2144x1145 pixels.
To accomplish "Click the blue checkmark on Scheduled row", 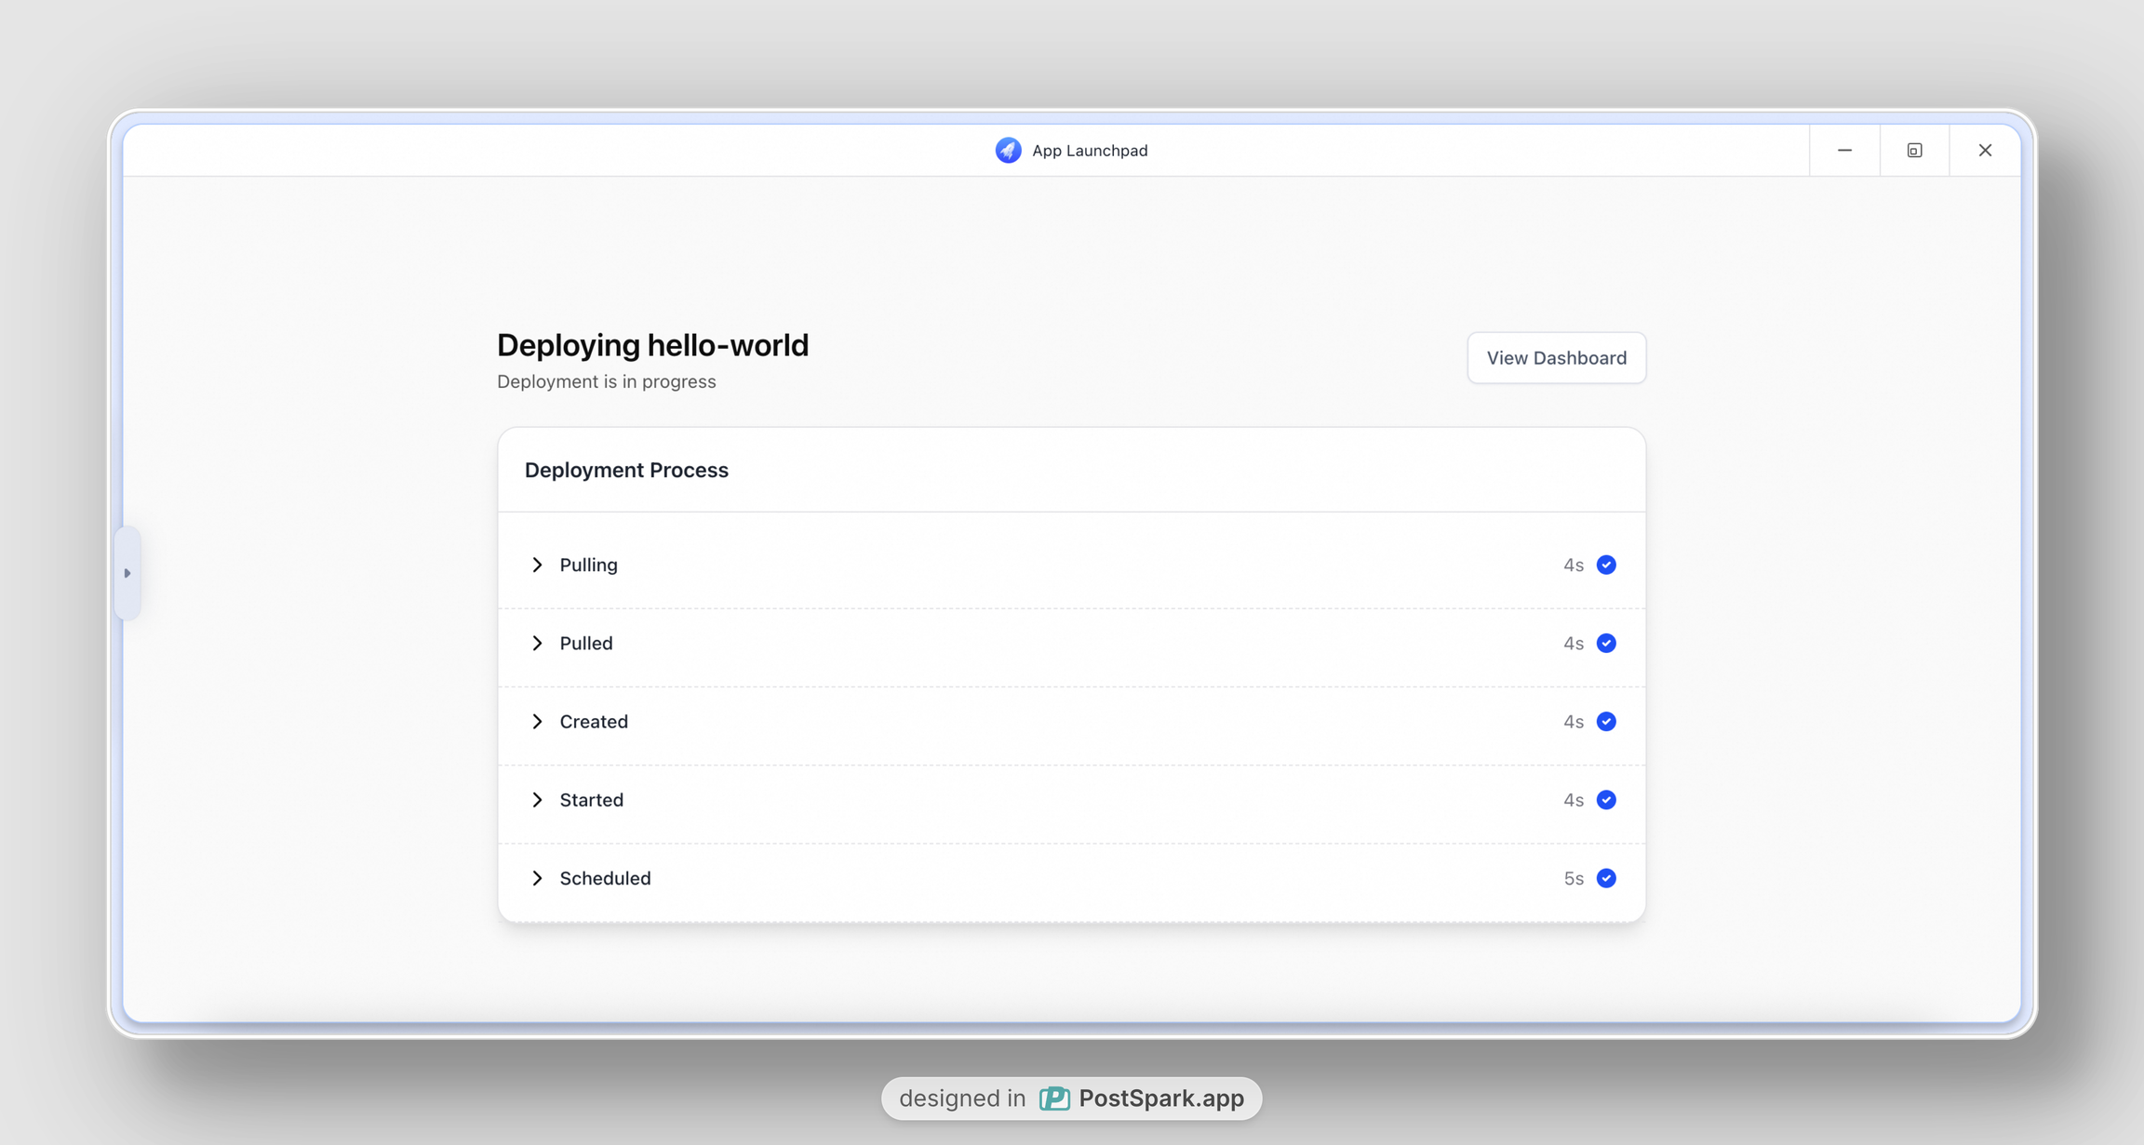I will (x=1606, y=878).
